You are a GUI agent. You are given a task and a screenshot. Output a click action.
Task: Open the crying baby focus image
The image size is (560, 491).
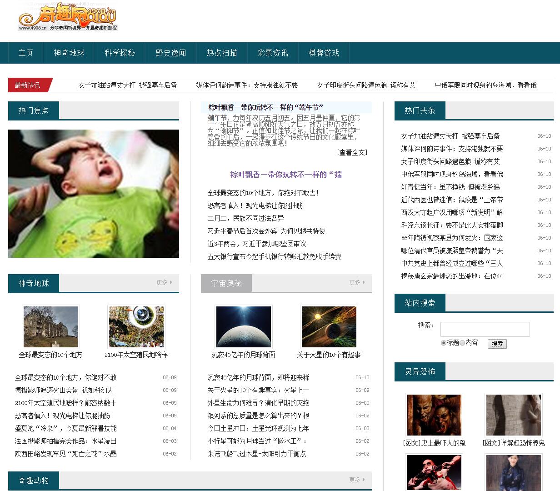coord(94,194)
